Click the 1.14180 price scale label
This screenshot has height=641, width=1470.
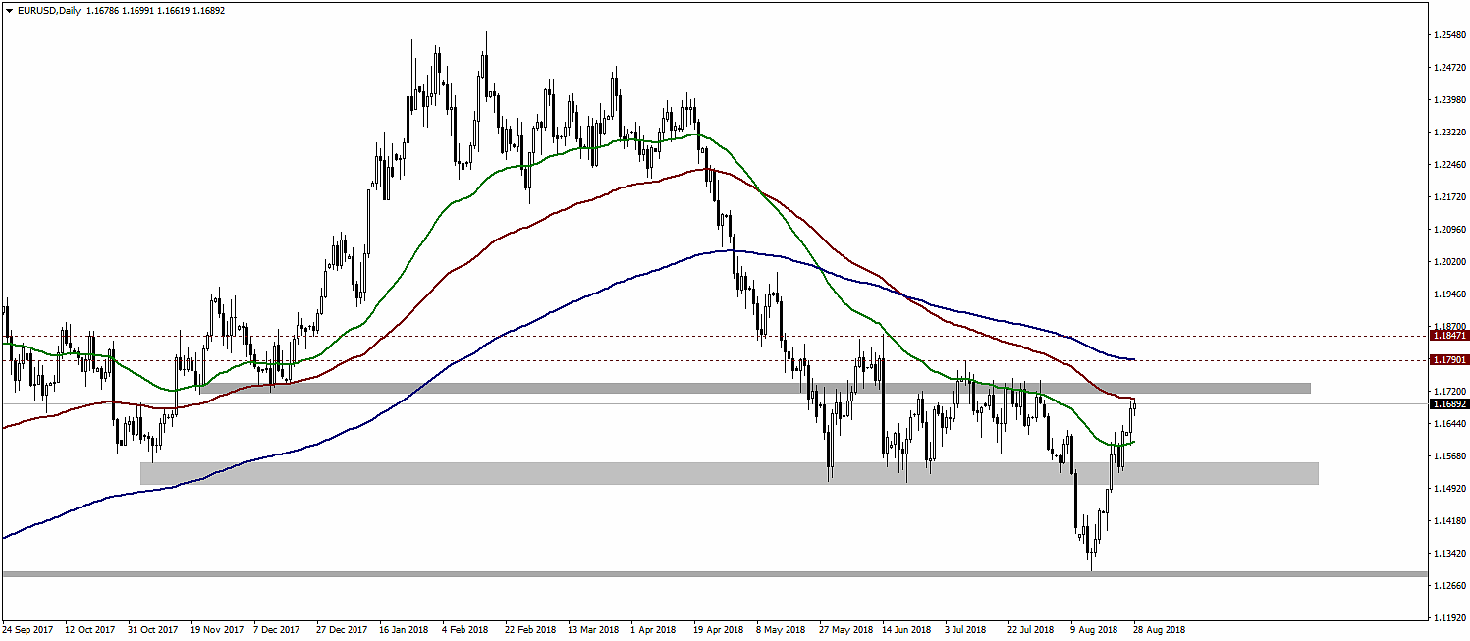pyautogui.click(x=1450, y=521)
